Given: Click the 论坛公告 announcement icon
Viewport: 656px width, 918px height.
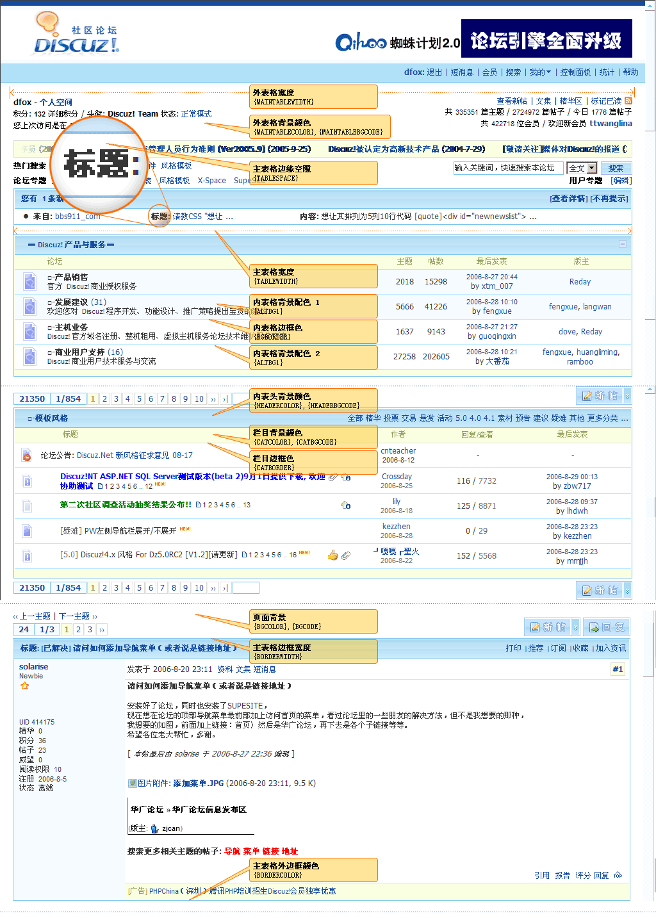Looking at the screenshot, I should click(x=27, y=455).
